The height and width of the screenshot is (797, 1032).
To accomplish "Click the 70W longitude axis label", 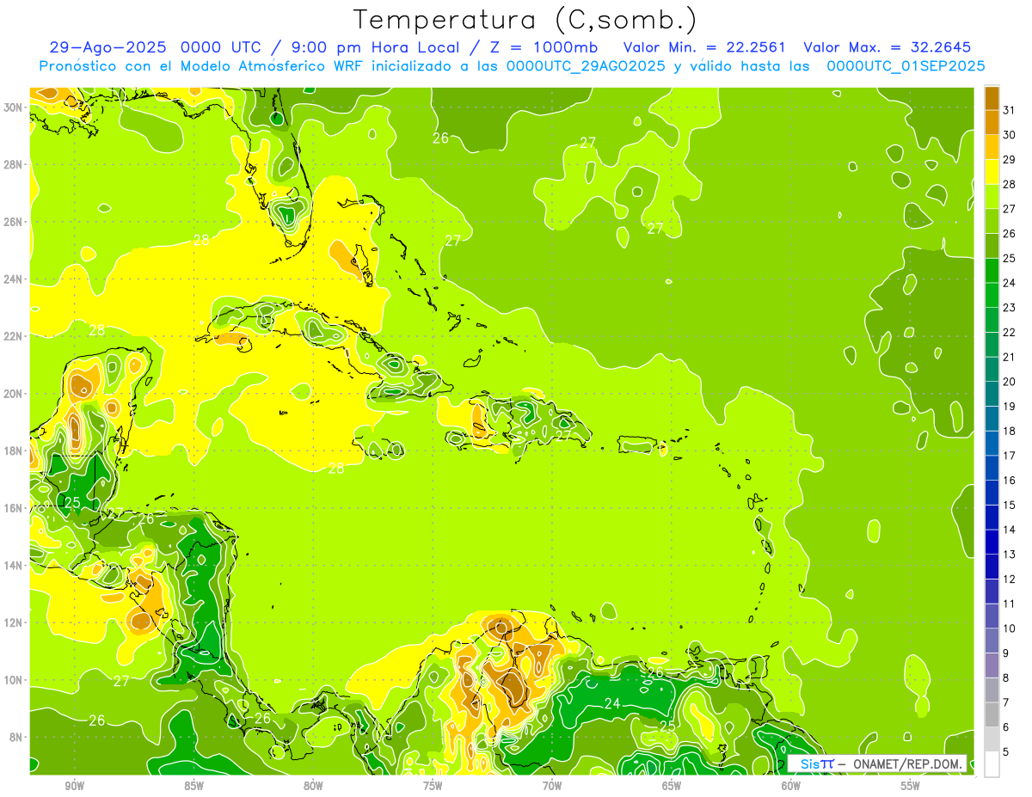I will [552, 786].
